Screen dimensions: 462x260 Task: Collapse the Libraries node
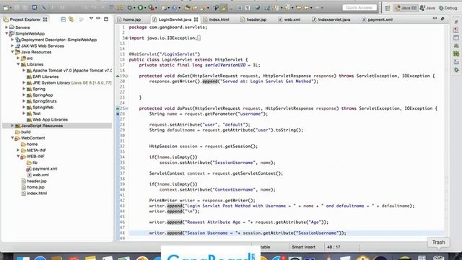pos(18,64)
